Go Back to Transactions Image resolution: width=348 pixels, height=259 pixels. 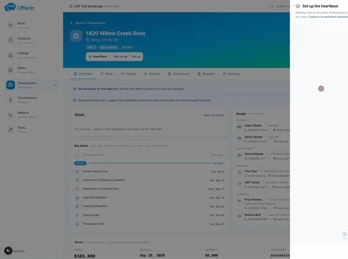tap(88, 23)
